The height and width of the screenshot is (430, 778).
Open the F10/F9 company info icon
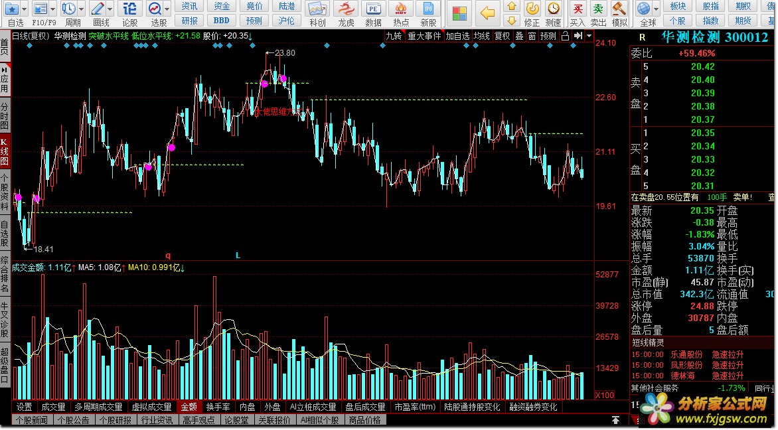click(40, 9)
